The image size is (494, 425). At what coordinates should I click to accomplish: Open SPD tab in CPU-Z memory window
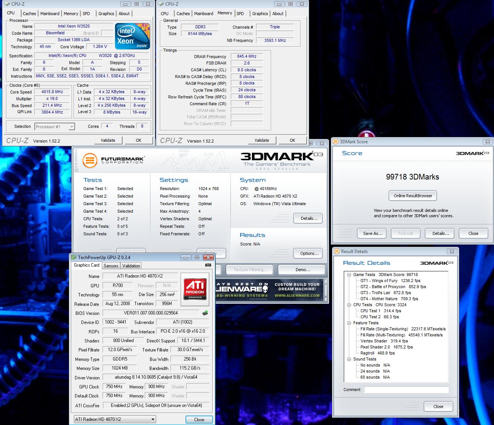point(240,14)
